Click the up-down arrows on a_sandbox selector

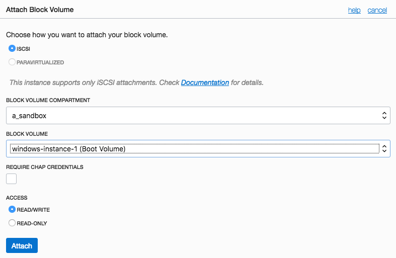click(384, 116)
